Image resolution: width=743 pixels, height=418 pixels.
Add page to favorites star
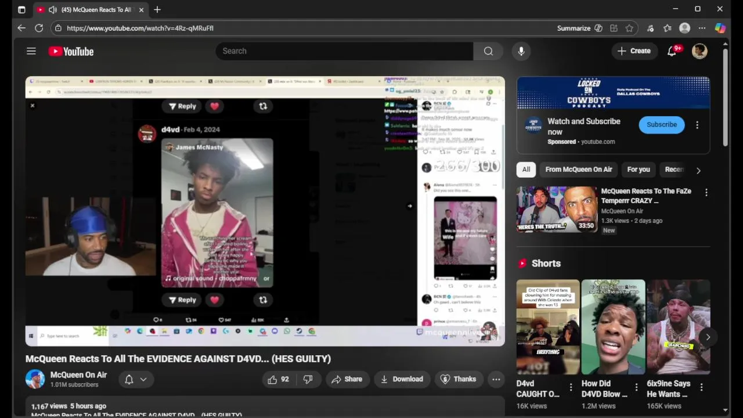tap(629, 28)
